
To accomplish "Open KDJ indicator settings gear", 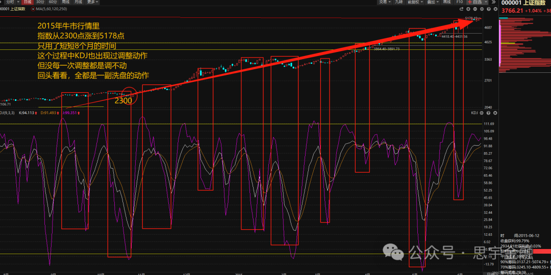I will [x=482, y=113].
